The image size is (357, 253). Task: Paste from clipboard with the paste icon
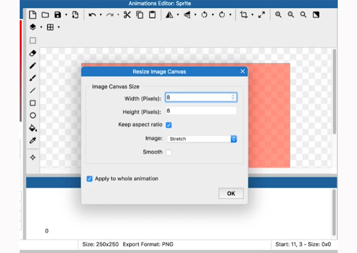[153, 15]
